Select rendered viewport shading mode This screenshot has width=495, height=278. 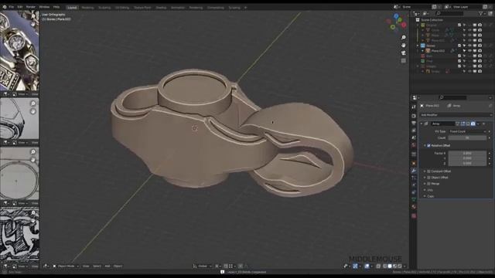pyautogui.click(x=400, y=266)
